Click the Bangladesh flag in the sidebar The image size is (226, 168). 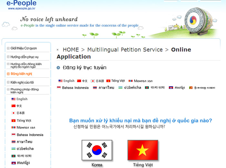coord(14,156)
